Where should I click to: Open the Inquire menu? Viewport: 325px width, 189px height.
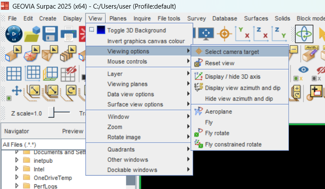[142, 18]
